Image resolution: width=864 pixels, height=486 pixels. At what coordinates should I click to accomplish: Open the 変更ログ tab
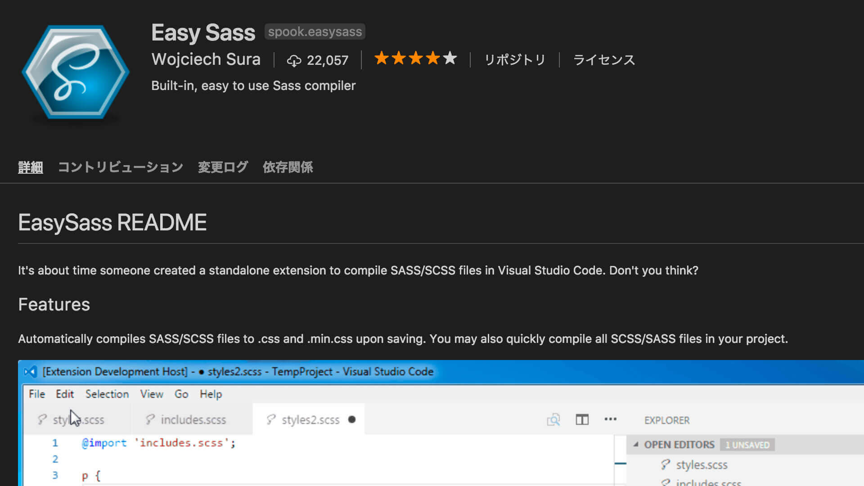[x=222, y=167]
